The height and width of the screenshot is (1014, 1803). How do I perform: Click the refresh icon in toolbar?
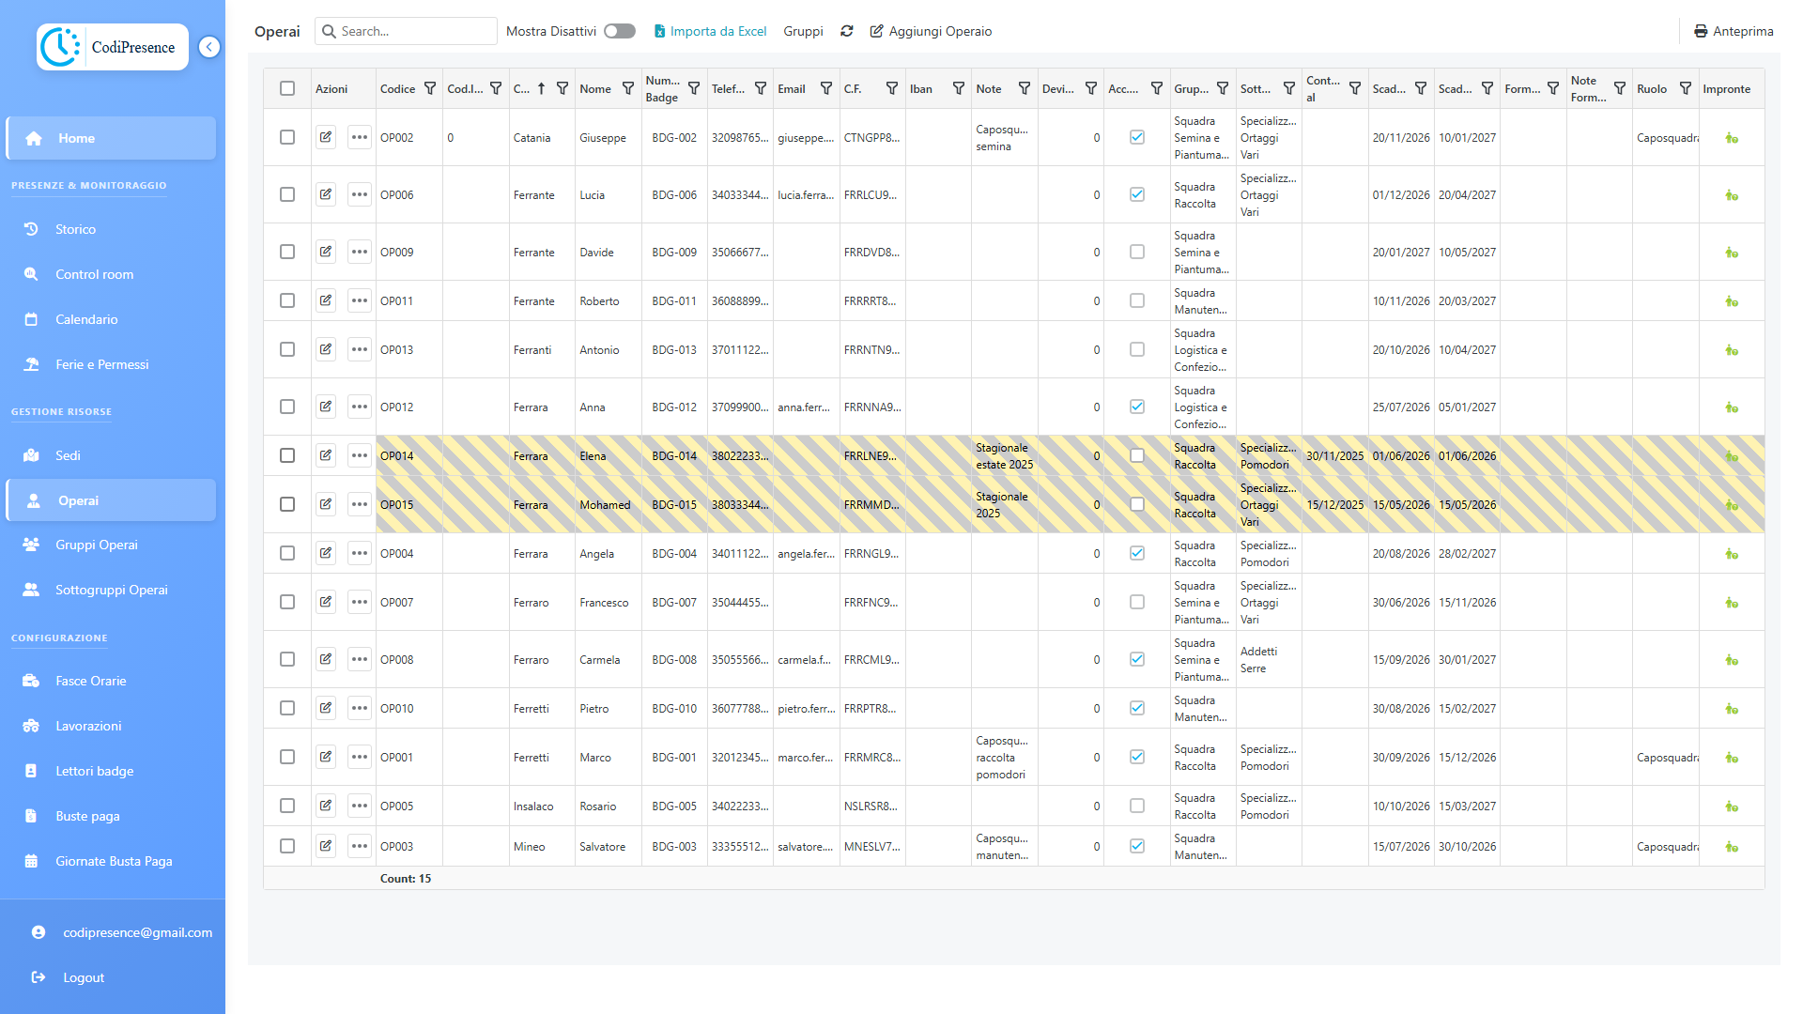point(846,31)
